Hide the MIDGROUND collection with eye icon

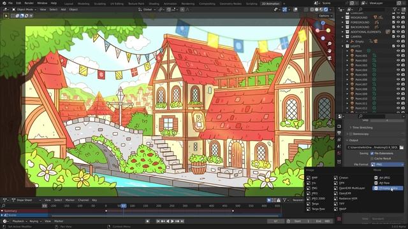[398, 18]
